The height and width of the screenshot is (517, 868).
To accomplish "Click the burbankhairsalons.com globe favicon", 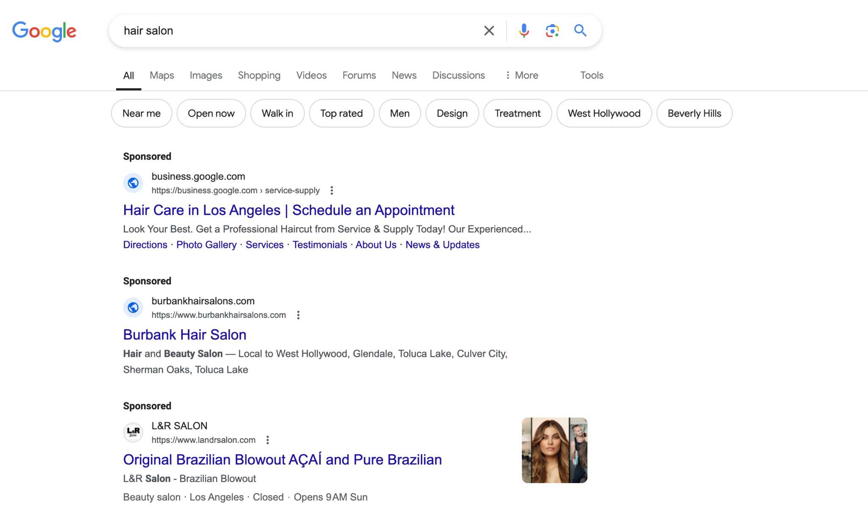I will tap(133, 308).
